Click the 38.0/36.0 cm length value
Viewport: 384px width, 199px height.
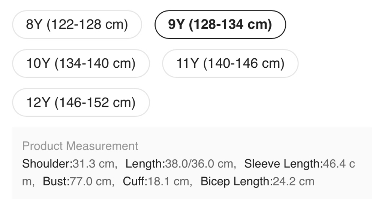[199, 164]
